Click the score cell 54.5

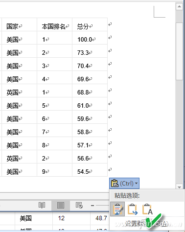click(x=90, y=170)
